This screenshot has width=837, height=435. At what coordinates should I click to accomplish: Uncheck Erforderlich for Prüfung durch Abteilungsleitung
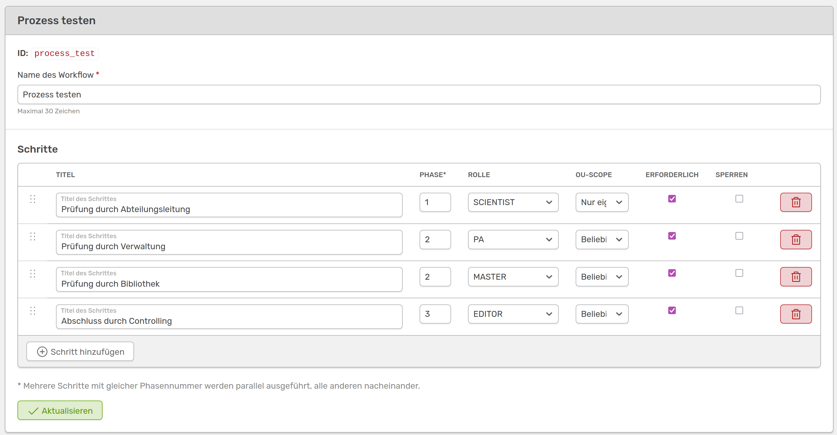tap(671, 198)
